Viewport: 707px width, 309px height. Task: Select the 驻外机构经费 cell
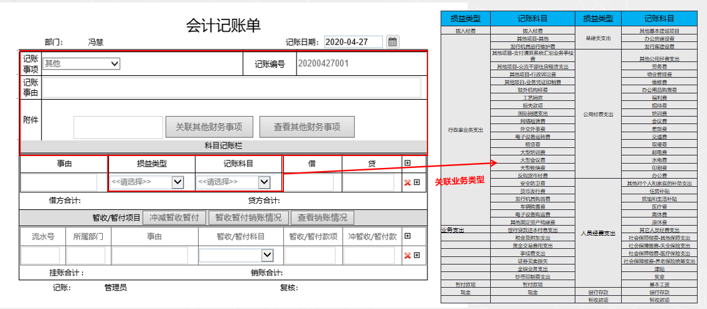[533, 90]
